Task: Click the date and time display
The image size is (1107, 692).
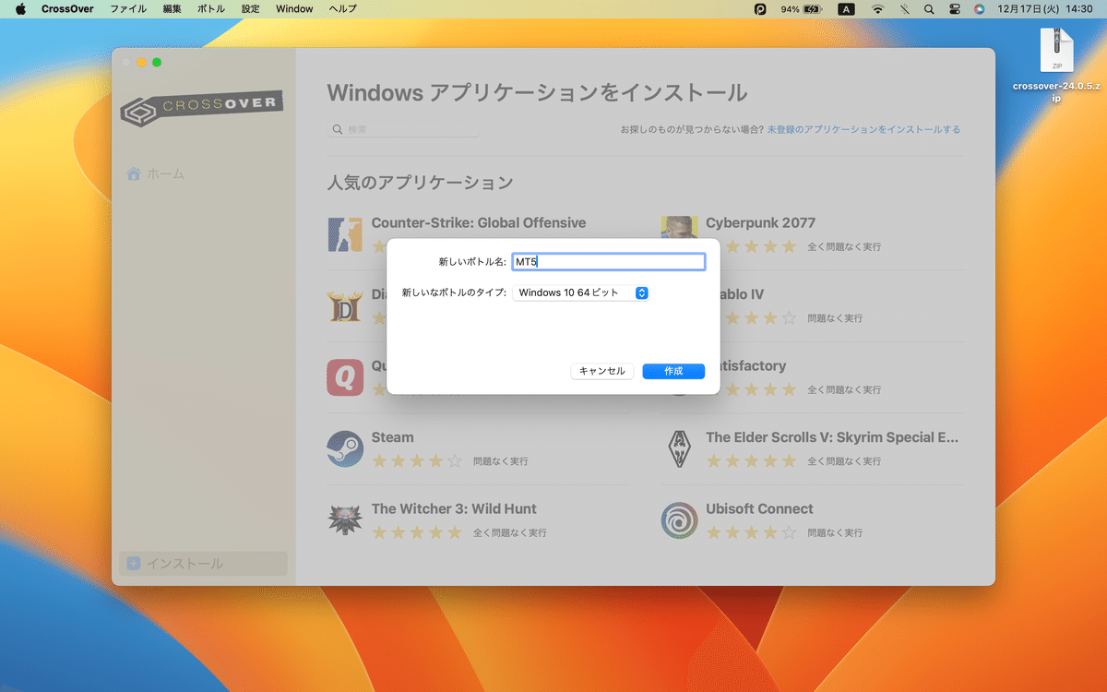Action: pos(1044,9)
